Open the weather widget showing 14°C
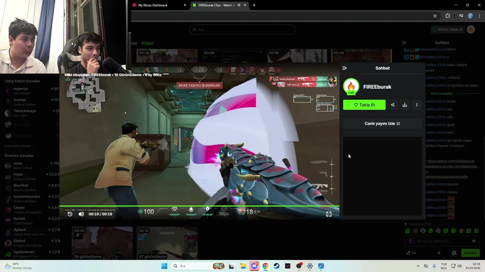This screenshot has width=485, height=272. 17,266
